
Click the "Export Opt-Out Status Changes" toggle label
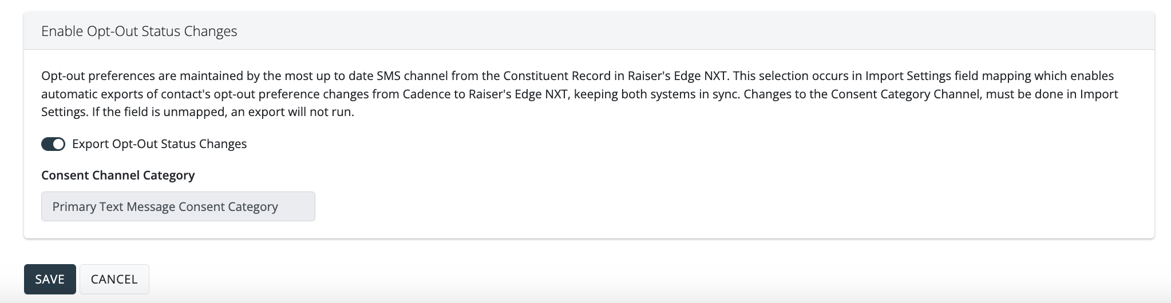coord(159,144)
